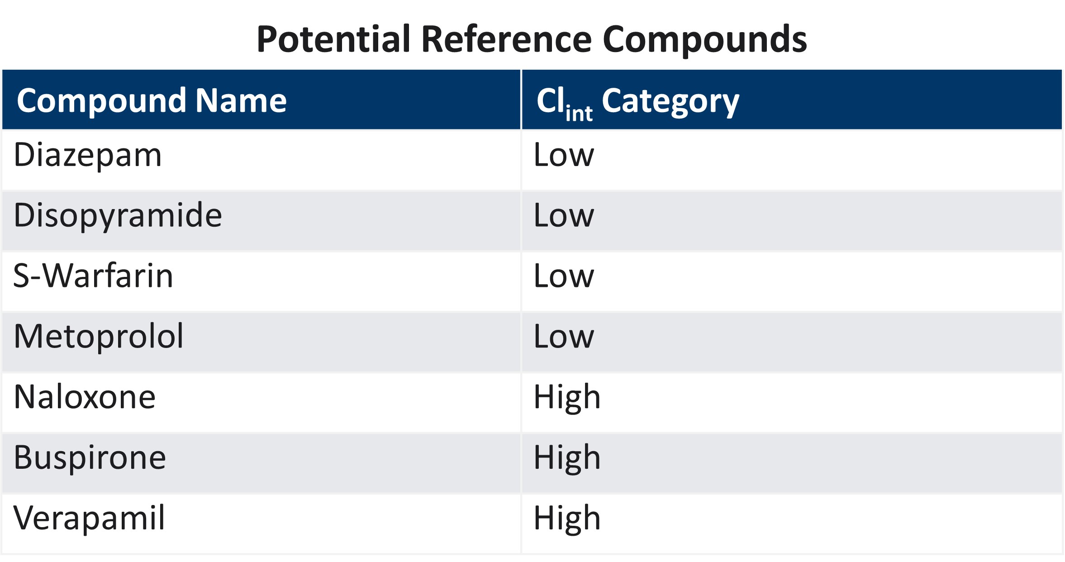Select the Compound Name column header
The width and height of the screenshot is (1065, 562).
click(152, 100)
